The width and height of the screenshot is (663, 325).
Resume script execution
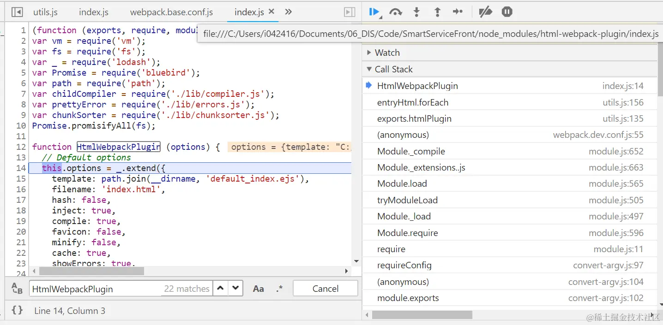point(374,12)
